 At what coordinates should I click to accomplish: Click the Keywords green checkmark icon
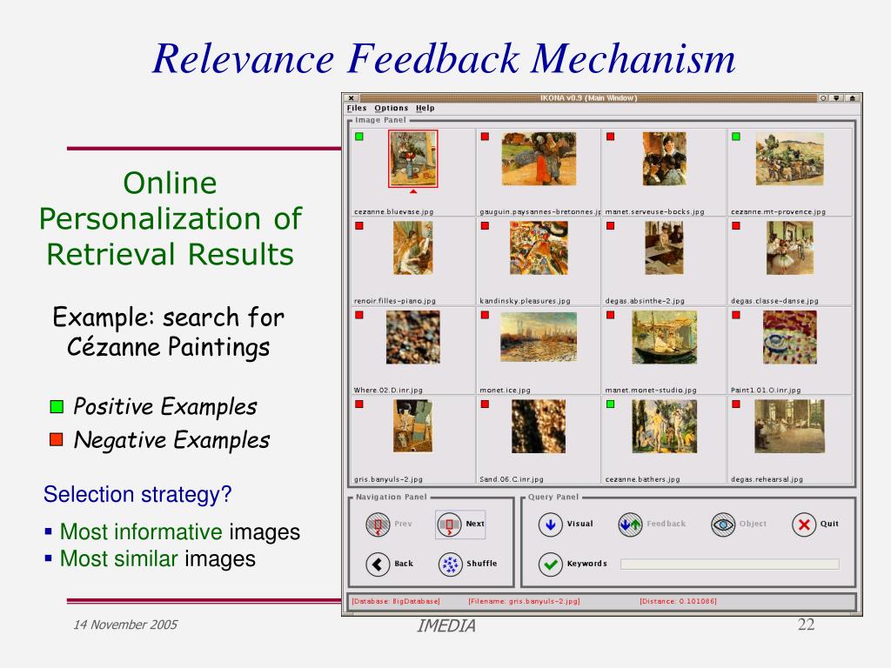pyautogui.click(x=550, y=564)
